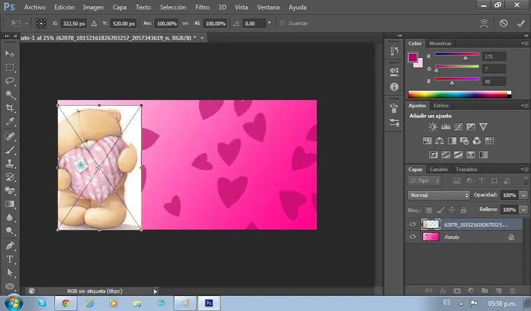Open Capas panel options menu
This screenshot has width=531, height=311.
coord(525,169)
